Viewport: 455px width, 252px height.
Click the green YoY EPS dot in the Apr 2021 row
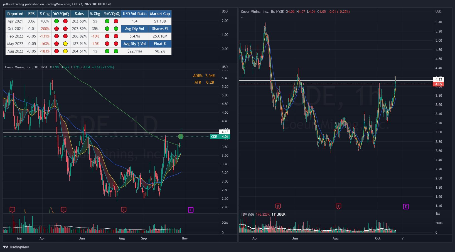pyautogui.click(x=56, y=21)
